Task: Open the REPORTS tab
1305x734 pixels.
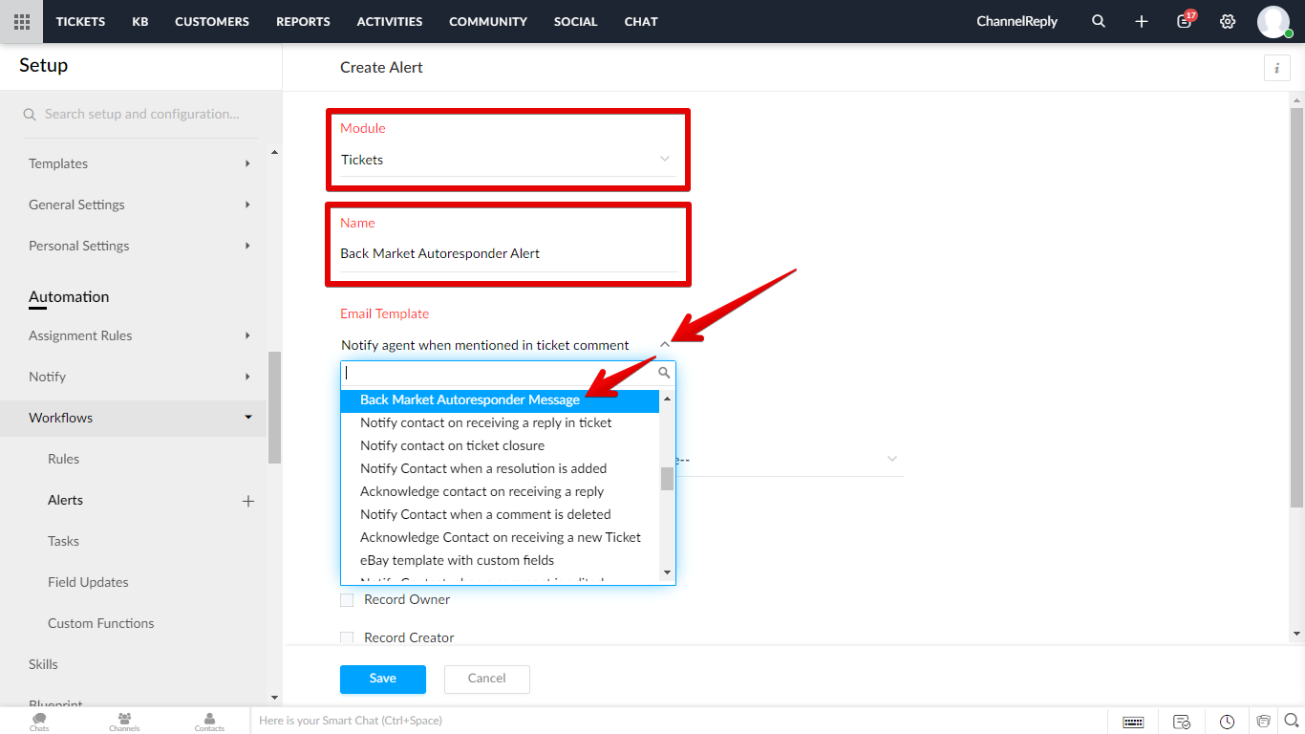Action: (x=303, y=21)
